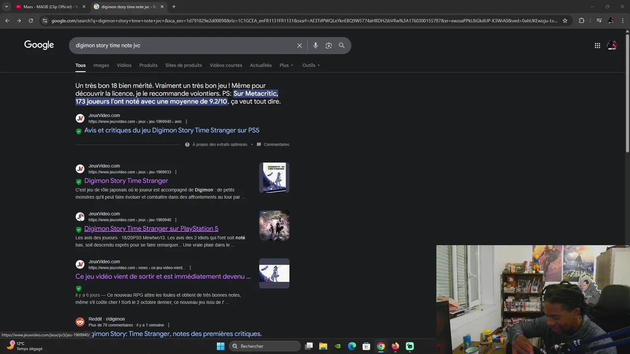Click the JeuxVideo.com favicon of the featured snippet
The width and height of the screenshot is (630, 354).
(x=80, y=118)
